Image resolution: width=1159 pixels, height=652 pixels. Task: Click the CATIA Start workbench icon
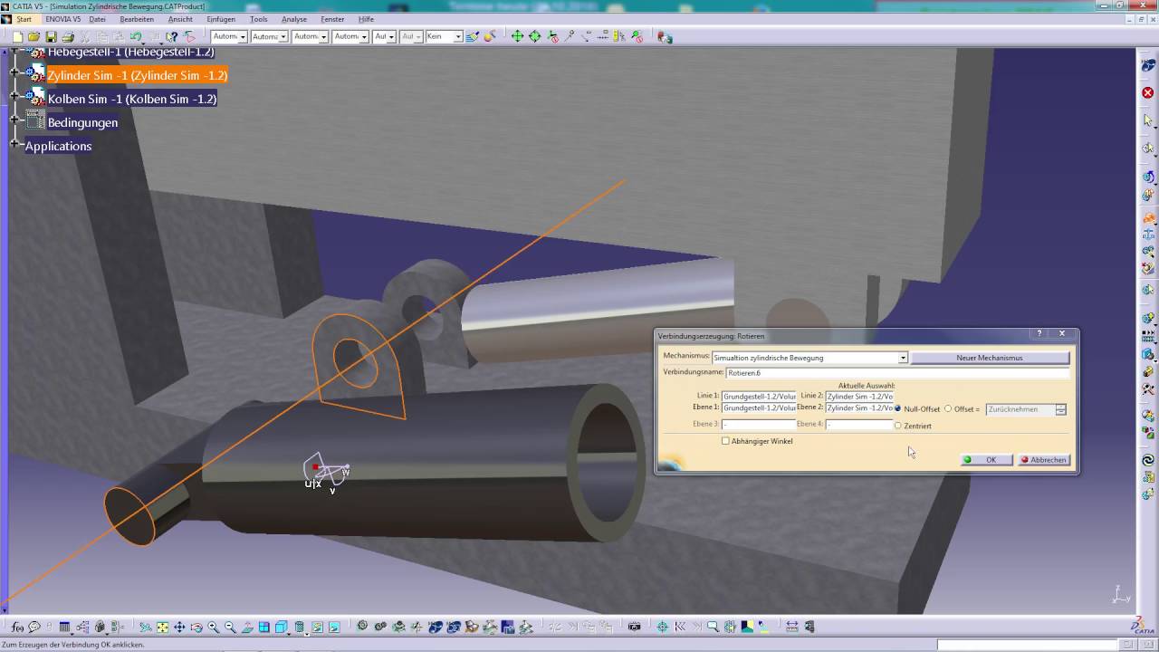[x=6, y=19]
